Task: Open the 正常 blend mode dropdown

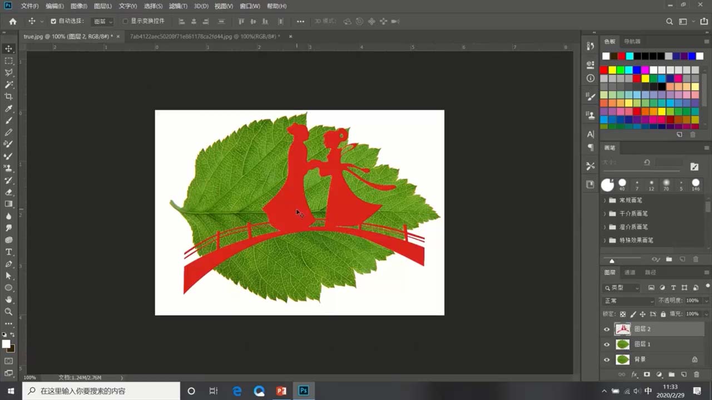Action: pyautogui.click(x=629, y=301)
